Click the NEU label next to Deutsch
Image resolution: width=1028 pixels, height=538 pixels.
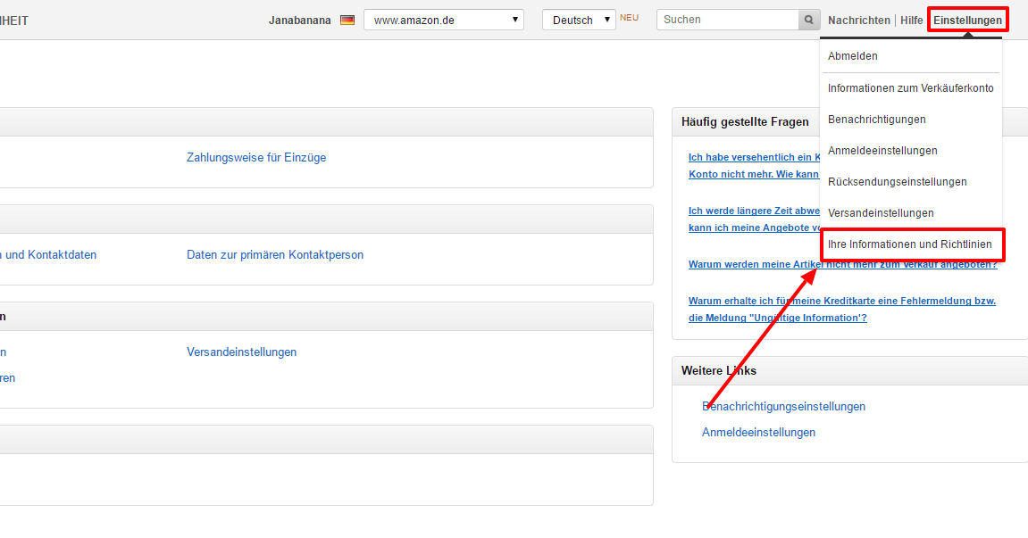click(629, 18)
